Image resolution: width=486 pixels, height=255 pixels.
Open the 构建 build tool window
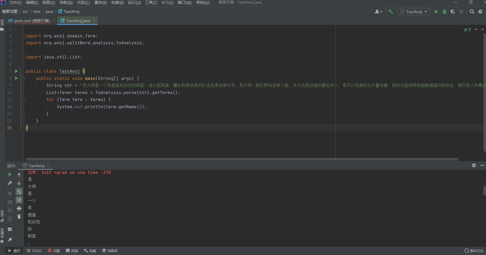tap(90, 251)
